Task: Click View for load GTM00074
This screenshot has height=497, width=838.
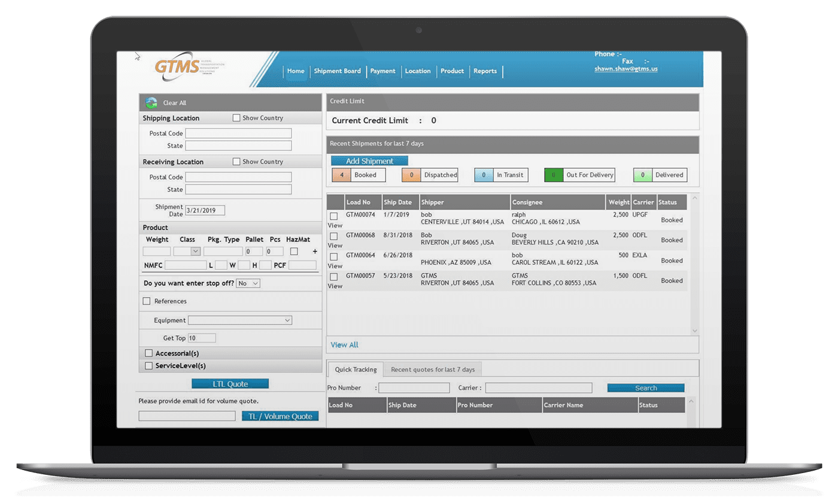Action: coord(335,226)
